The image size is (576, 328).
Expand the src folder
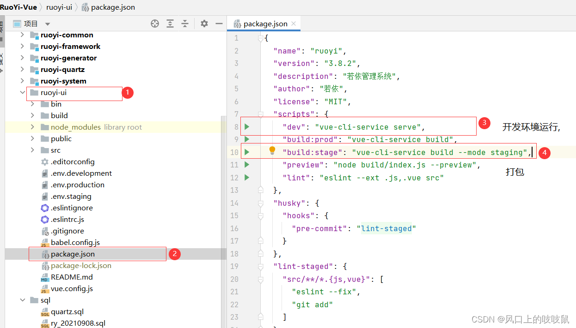pyautogui.click(x=32, y=150)
